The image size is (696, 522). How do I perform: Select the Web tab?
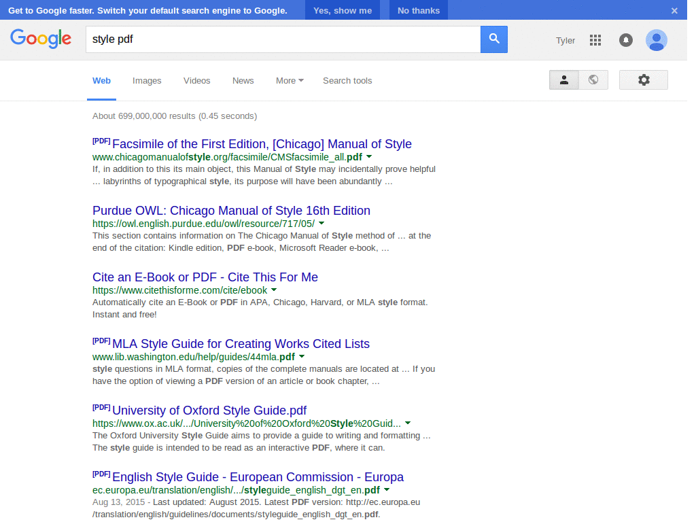coord(103,82)
